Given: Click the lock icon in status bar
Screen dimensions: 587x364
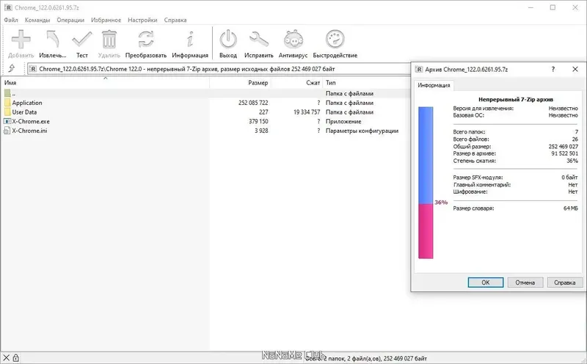Looking at the screenshot, I should 15,358.
